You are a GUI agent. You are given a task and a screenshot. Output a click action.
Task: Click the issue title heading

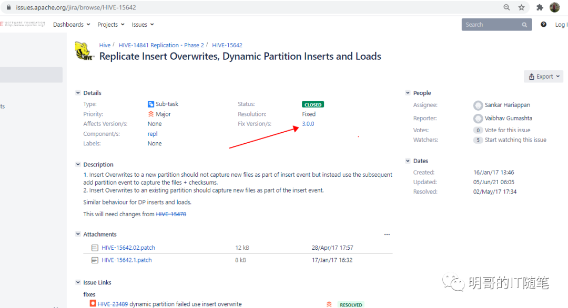click(240, 56)
